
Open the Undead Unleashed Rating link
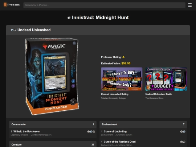click(115, 94)
